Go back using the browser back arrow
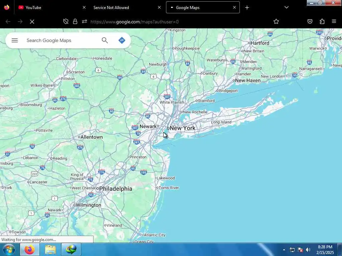The height and width of the screenshot is (256, 342). [8, 22]
